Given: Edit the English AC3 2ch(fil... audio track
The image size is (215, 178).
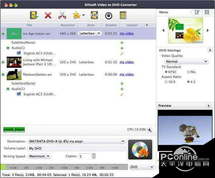Looking at the screenshot, I should [x=122, y=94].
